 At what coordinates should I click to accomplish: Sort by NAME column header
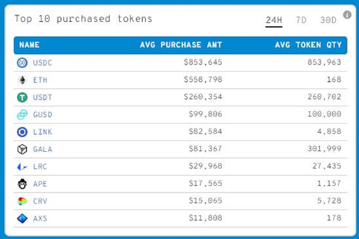point(29,45)
